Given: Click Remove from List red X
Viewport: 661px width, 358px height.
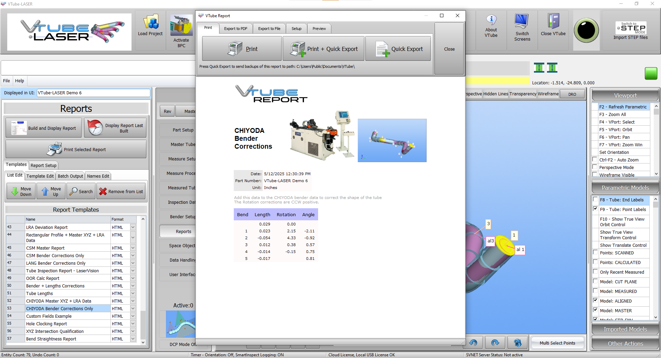Looking at the screenshot, I should [103, 191].
